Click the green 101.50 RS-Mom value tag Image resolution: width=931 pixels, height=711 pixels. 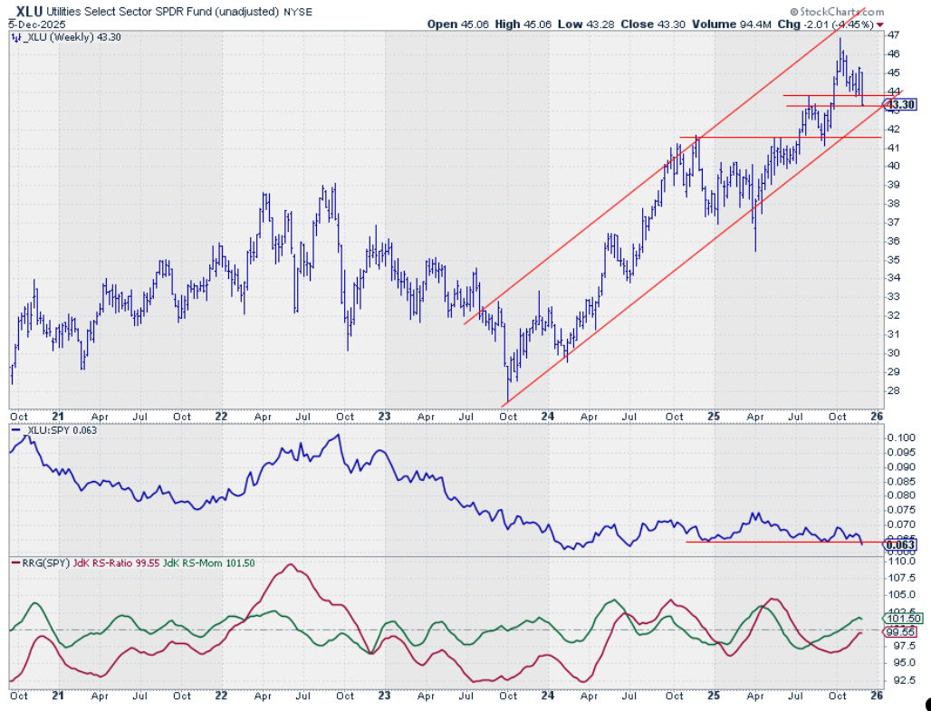(x=901, y=619)
